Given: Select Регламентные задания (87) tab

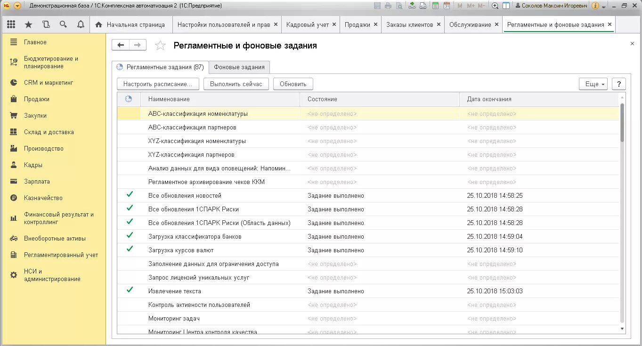Looking at the screenshot, I should pyautogui.click(x=160, y=67).
